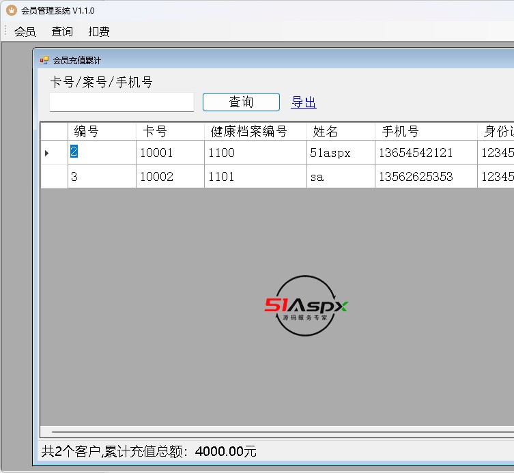Select the phone cell 13654542121
This screenshot has width=514, height=473.
(426, 152)
